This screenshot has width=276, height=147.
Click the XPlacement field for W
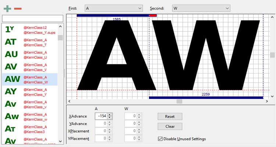click(130, 131)
